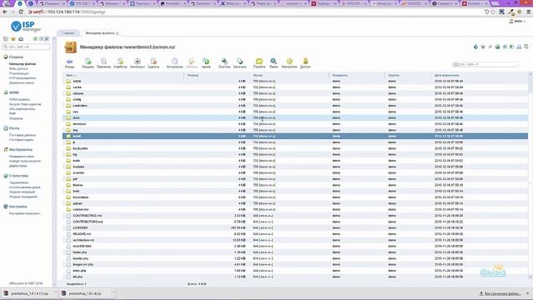Sort the list by the Имя column header

pos(71,75)
